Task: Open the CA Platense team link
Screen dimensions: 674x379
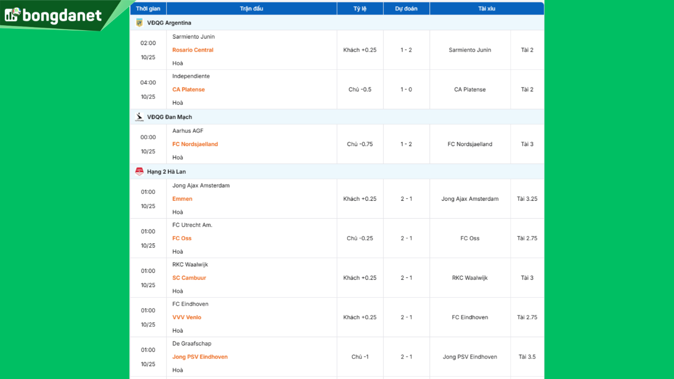Action: click(x=188, y=89)
